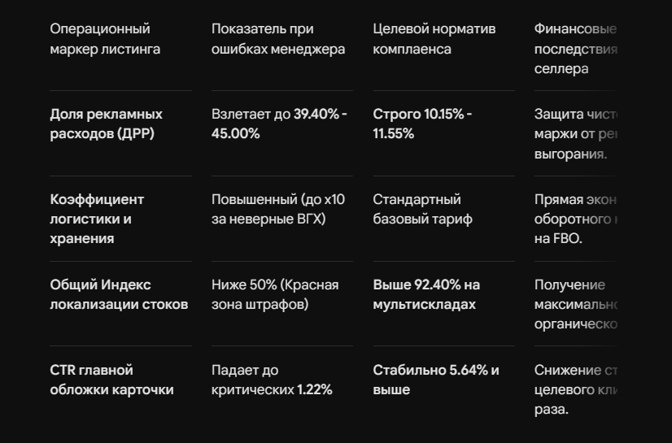The height and width of the screenshot is (443, 672).
Task: Click the 'Стандартный базовый тариф' cell
Action: pyautogui.click(x=422, y=209)
